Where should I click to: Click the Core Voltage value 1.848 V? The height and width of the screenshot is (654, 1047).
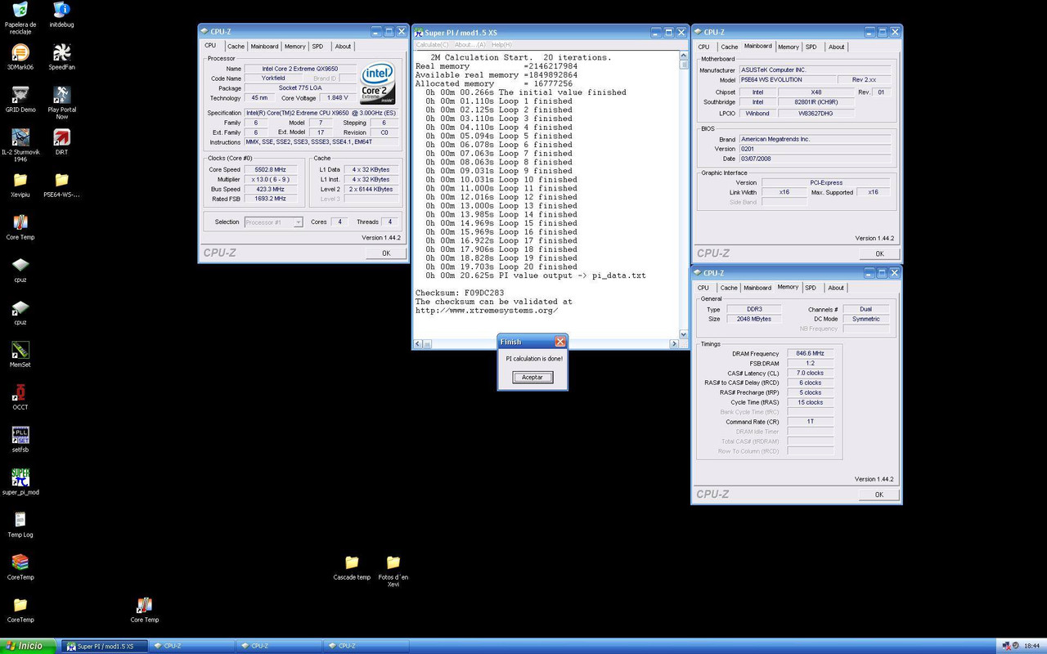pos(338,97)
